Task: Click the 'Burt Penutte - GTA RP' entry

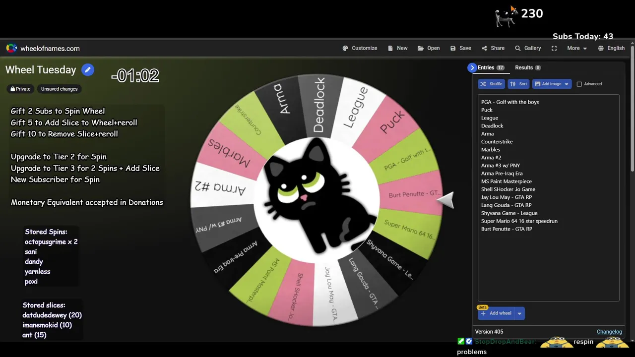Action: [507, 229]
